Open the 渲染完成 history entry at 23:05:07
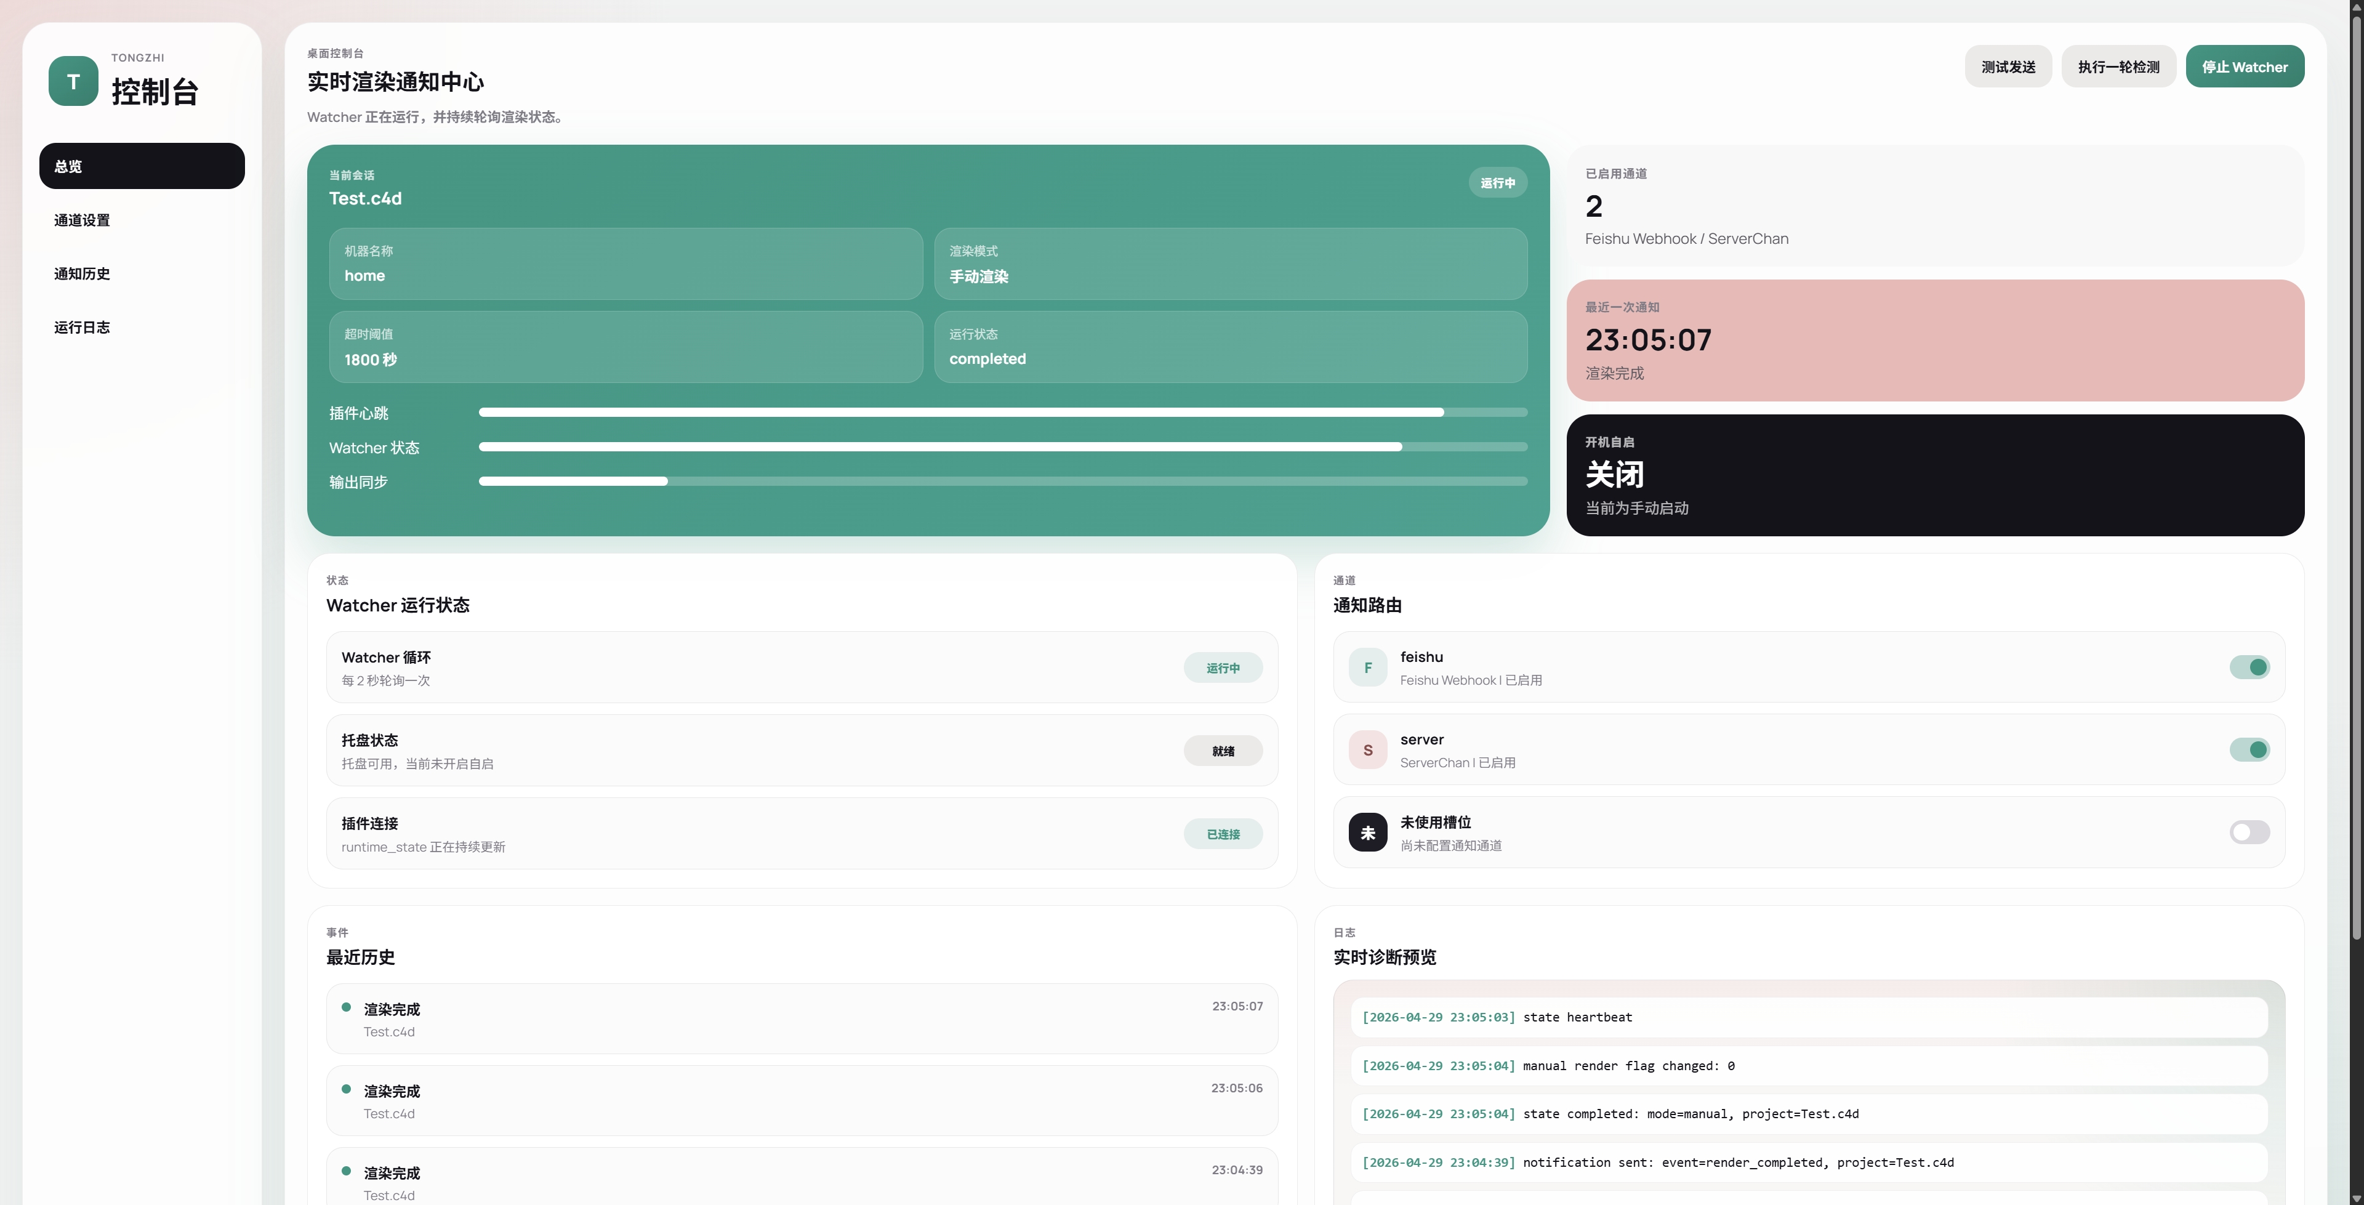Image resolution: width=2364 pixels, height=1205 pixels. [x=802, y=1018]
